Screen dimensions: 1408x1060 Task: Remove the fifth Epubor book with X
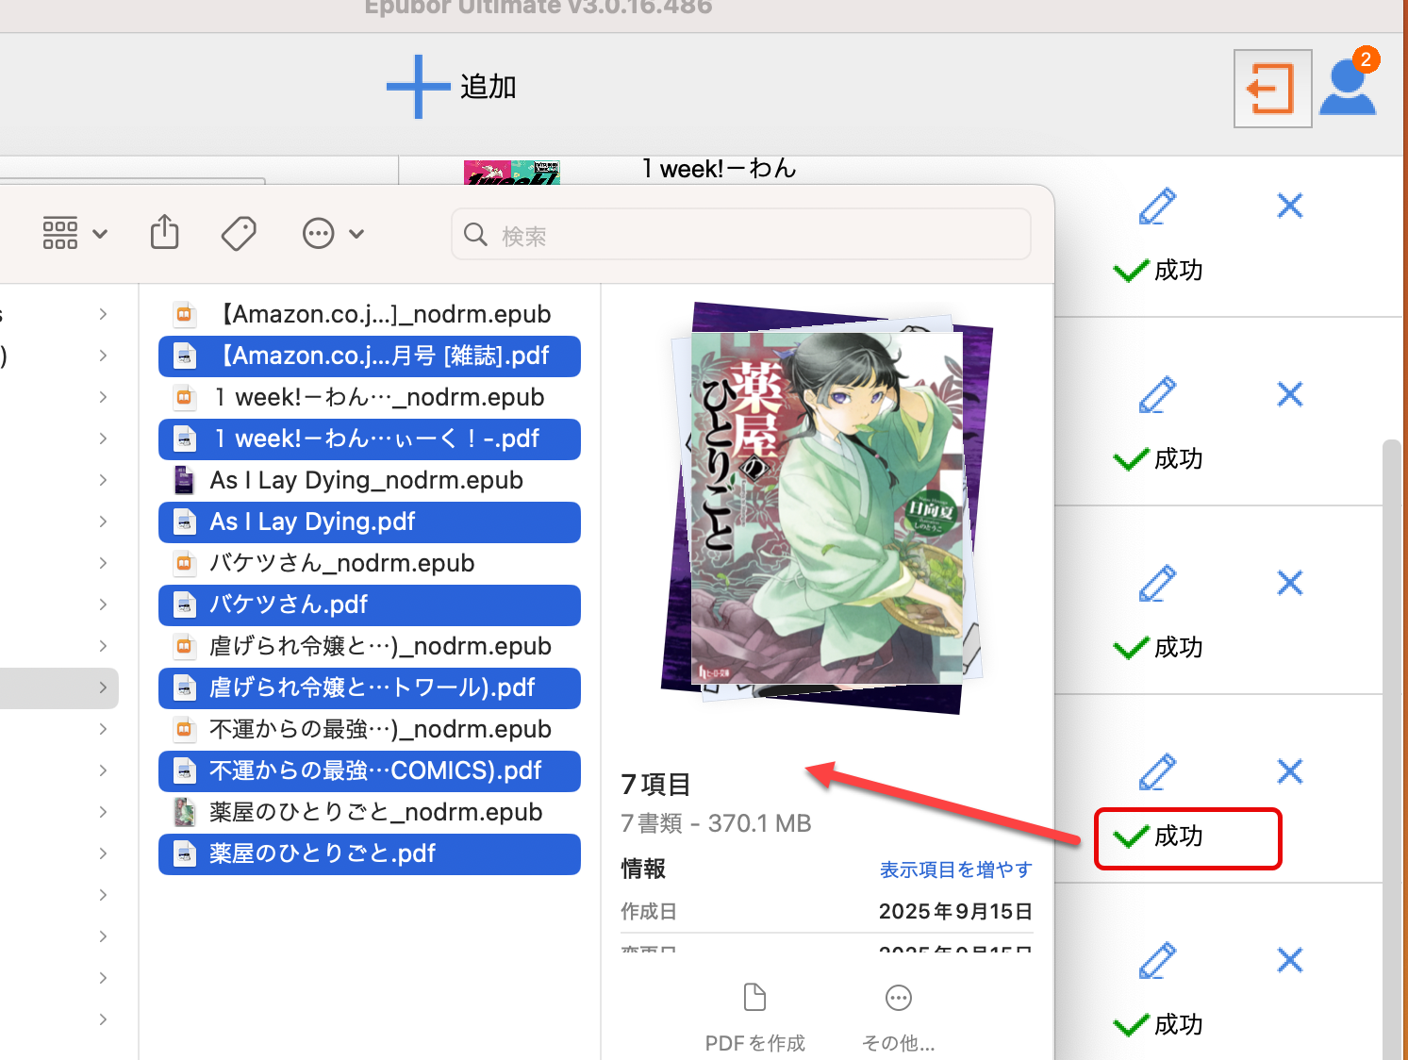tap(1290, 960)
